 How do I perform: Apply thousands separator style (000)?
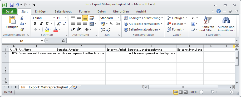(x=117, y=24)
